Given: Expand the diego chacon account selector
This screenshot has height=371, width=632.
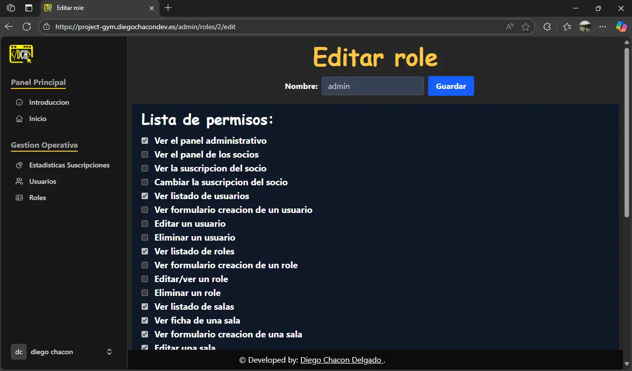Looking at the screenshot, I should pyautogui.click(x=109, y=352).
